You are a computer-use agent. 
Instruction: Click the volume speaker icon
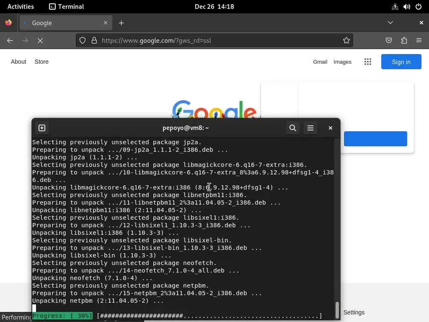click(406, 7)
